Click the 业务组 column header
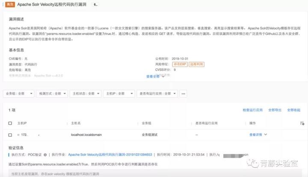The width and height of the screenshot is (308, 177). pyautogui.click(x=147, y=123)
